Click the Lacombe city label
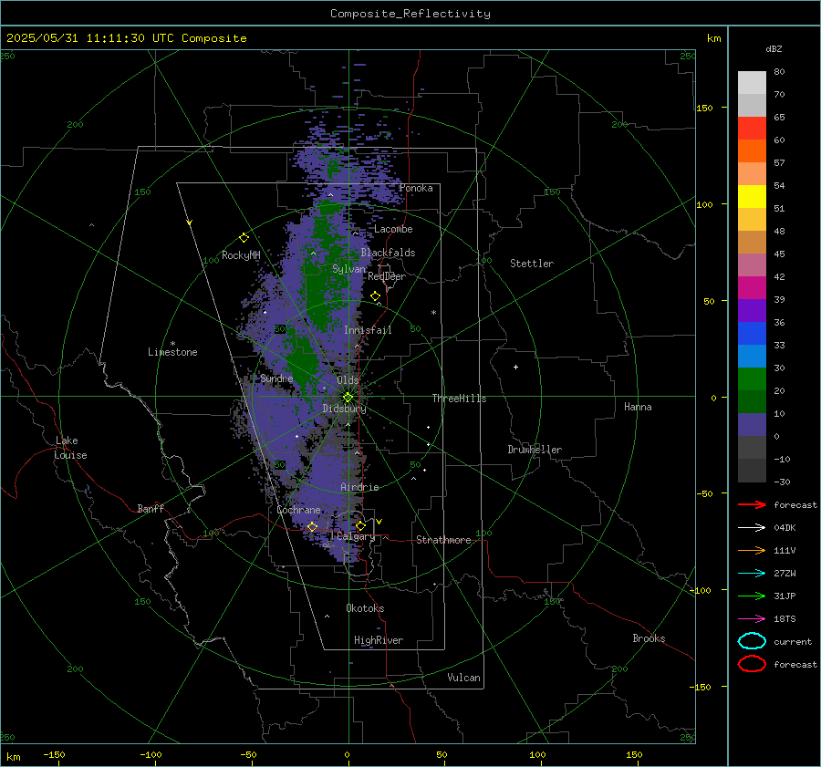The height and width of the screenshot is (767, 821). point(393,229)
